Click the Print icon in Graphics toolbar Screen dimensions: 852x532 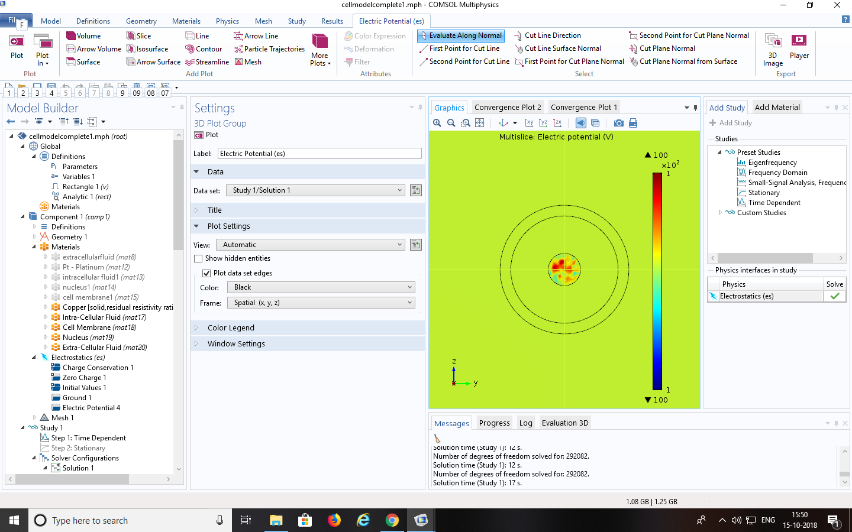click(x=633, y=123)
